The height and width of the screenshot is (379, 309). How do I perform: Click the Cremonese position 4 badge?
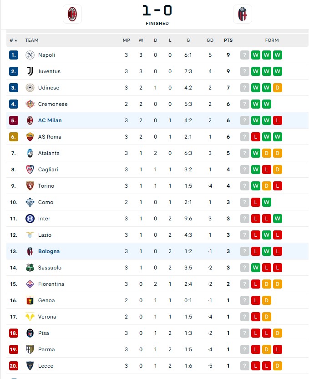tap(14, 104)
